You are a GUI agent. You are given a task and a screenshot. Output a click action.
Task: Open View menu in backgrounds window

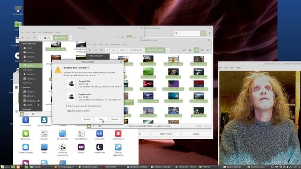point(101,45)
